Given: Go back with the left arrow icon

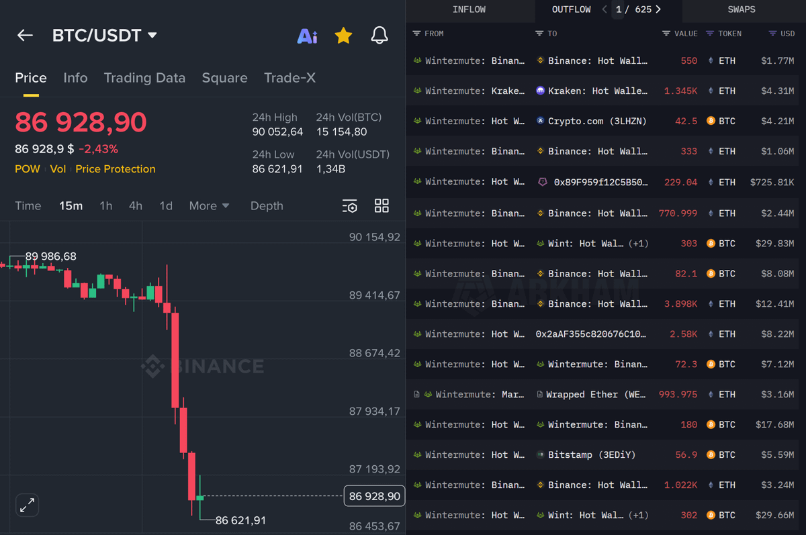Looking at the screenshot, I should (25, 36).
